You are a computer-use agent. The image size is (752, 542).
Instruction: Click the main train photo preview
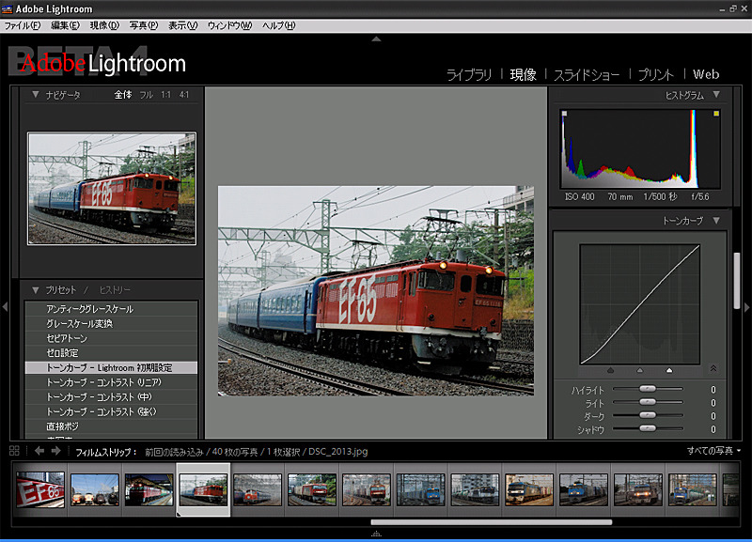tap(376, 291)
